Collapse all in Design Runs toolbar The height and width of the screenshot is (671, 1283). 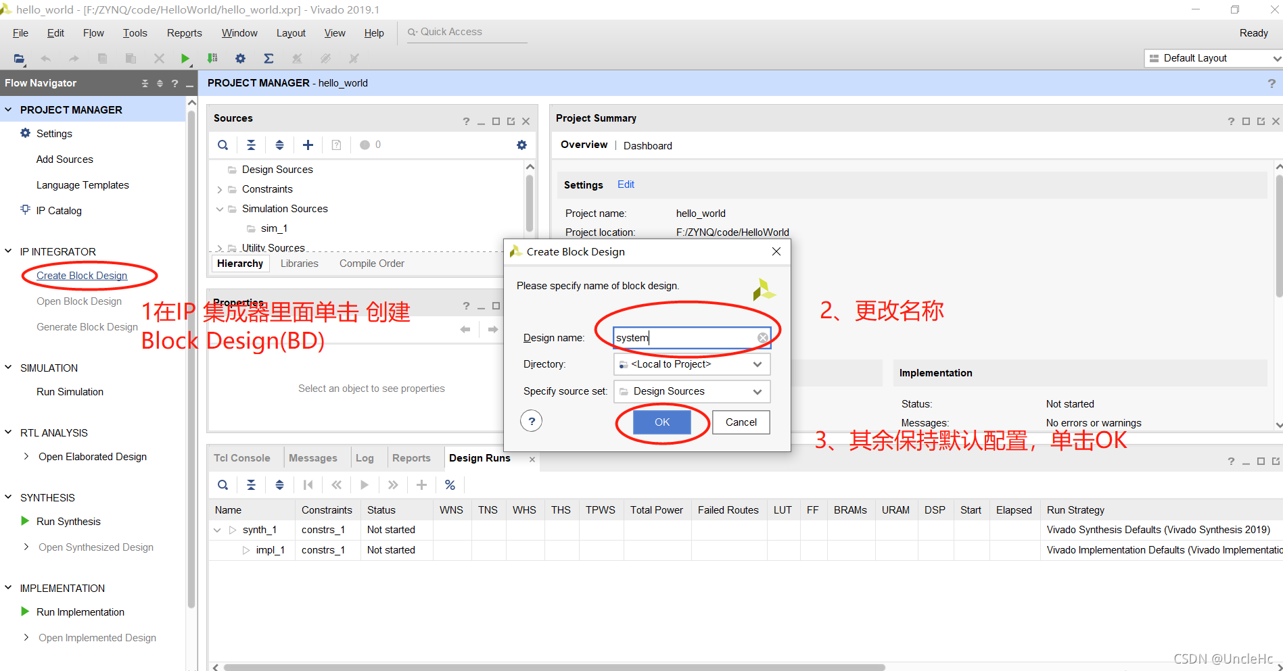(x=251, y=485)
